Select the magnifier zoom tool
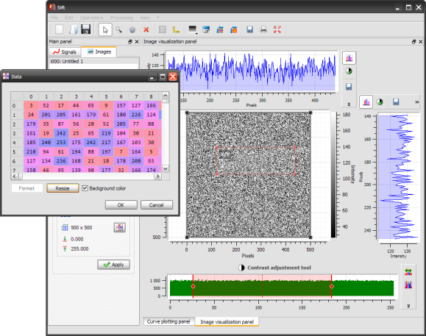Screen dimensions: 426x336 point(118,29)
